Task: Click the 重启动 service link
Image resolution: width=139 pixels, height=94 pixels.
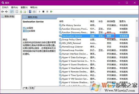Action: 26,31
